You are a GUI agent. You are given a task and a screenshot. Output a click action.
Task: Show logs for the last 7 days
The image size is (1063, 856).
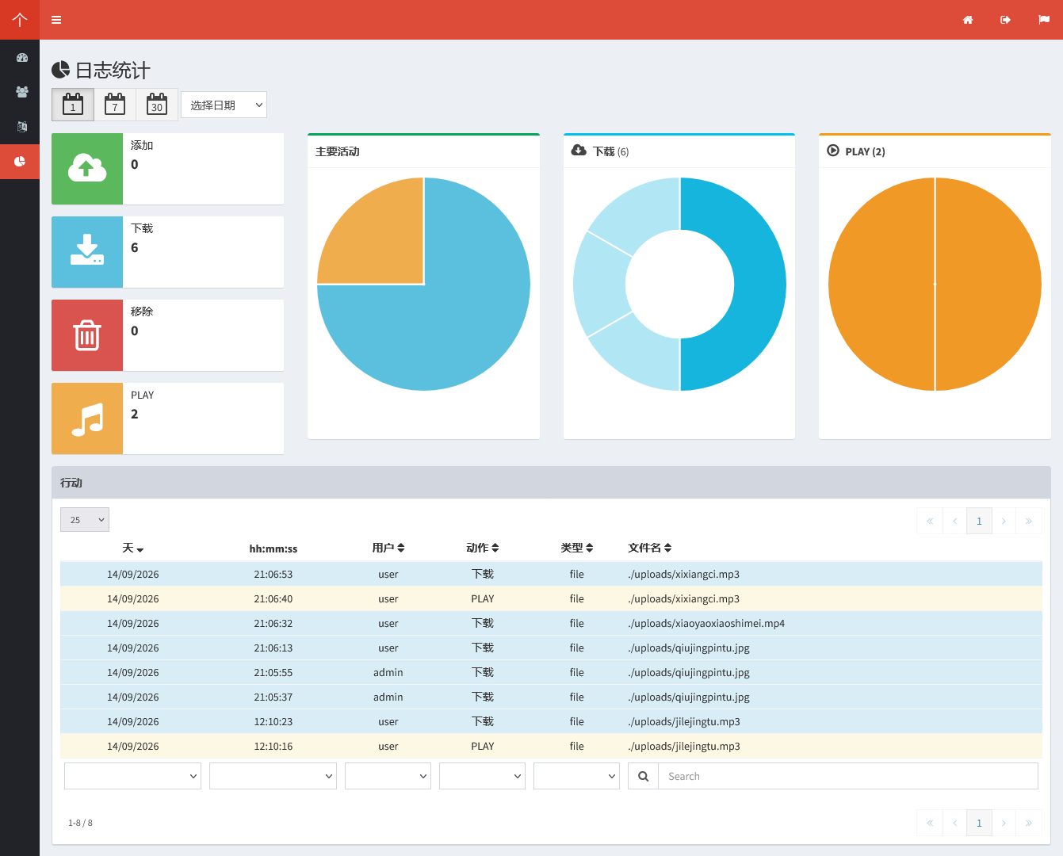115,105
